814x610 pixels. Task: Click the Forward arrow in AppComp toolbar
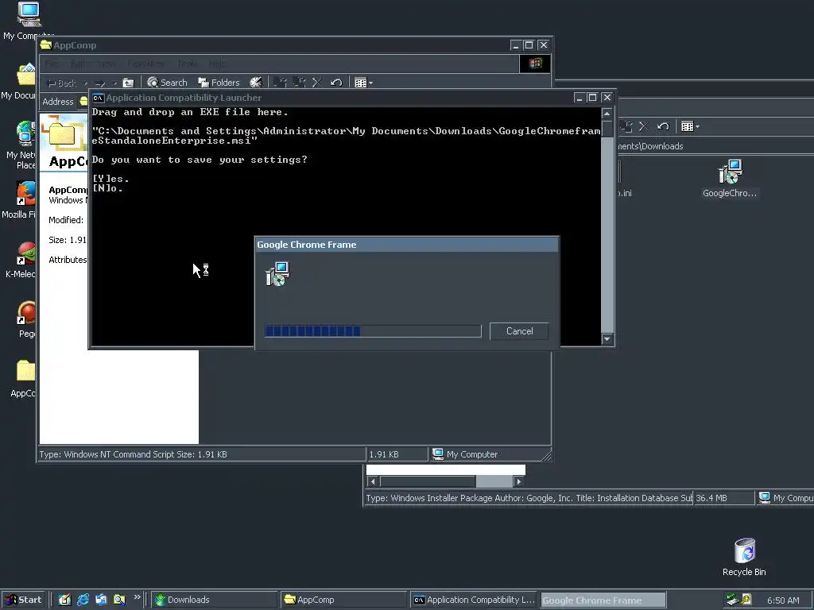click(x=99, y=83)
